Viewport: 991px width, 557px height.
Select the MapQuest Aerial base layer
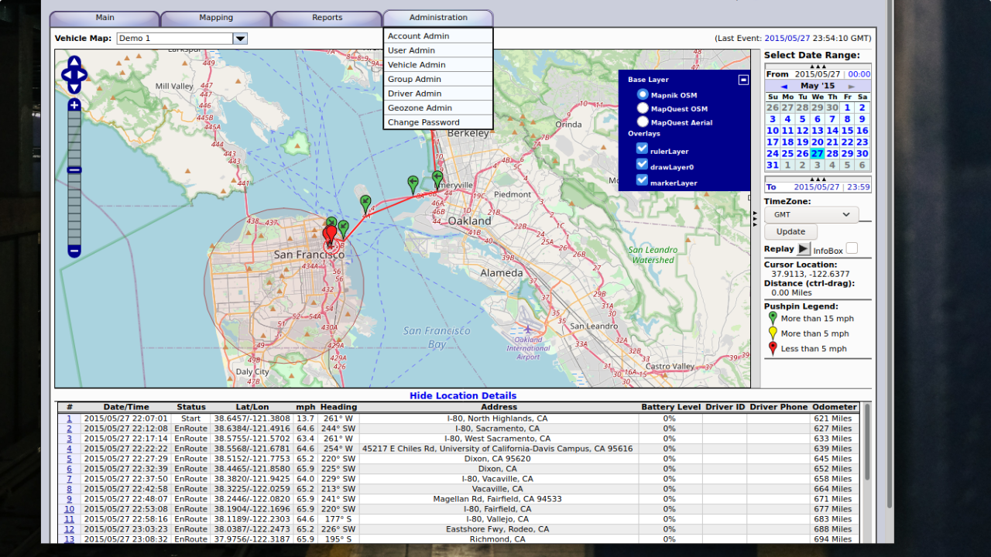coord(643,122)
